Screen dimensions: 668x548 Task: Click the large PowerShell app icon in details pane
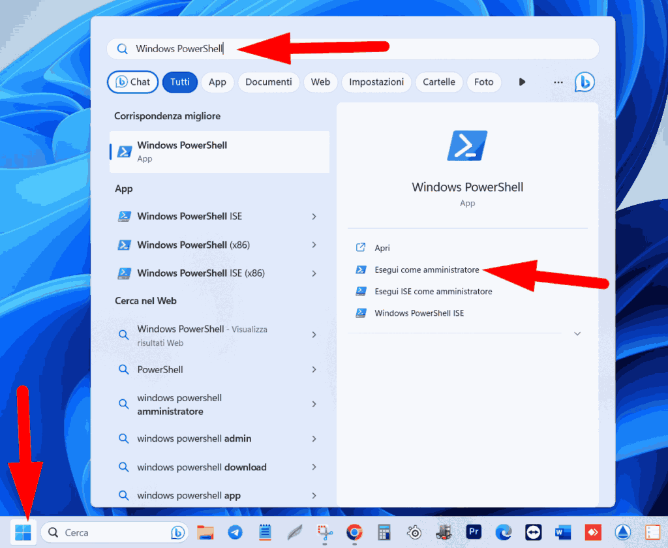[x=467, y=145]
